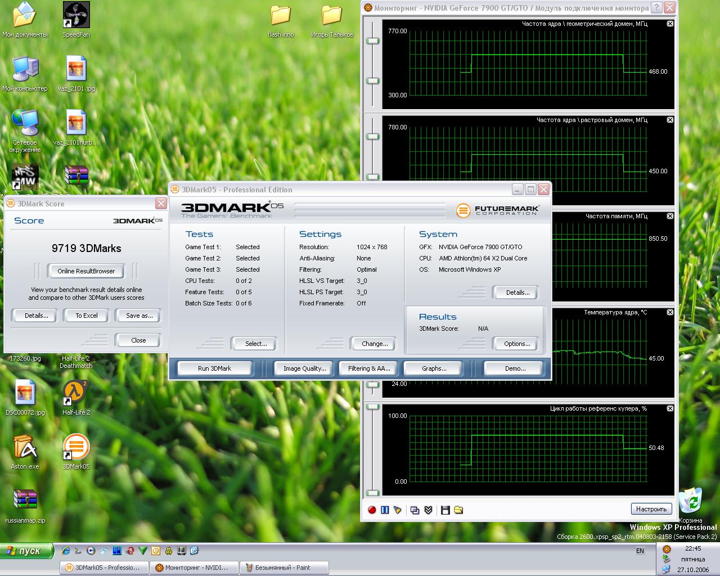Start the benchmark with Run 3DMark
This screenshot has width=720, height=576.
[x=214, y=368]
